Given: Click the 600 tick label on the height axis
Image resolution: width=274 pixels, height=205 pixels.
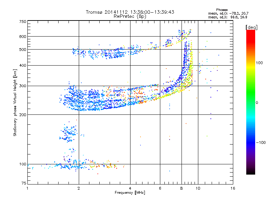Looking at the screenshot, I should [x=23, y=37].
